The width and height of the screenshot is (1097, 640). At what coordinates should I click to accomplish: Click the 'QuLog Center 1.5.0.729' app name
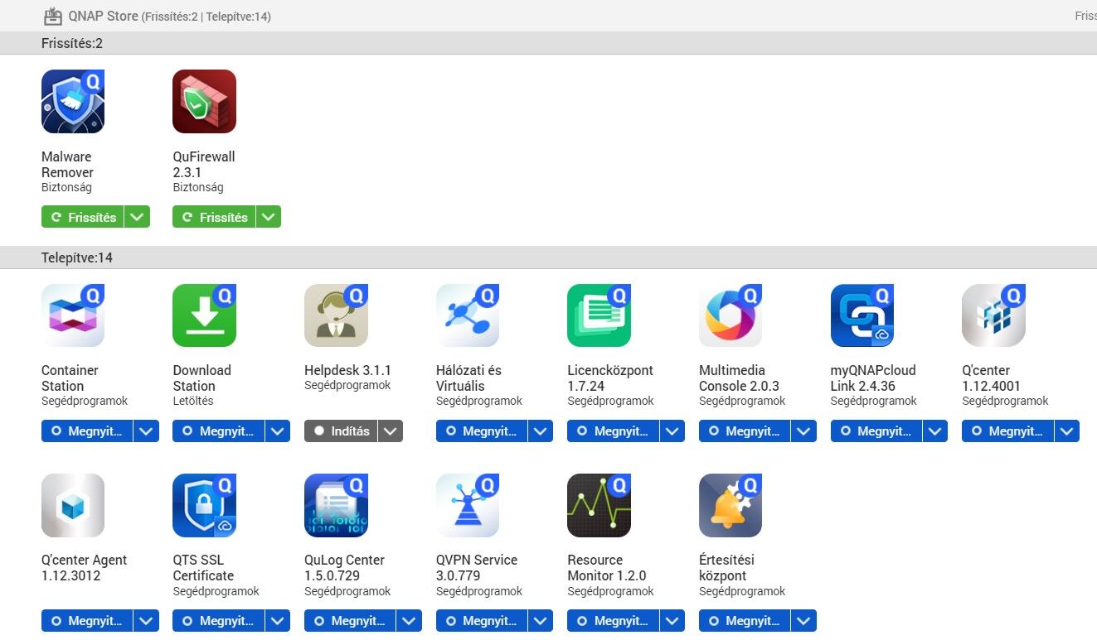point(344,568)
